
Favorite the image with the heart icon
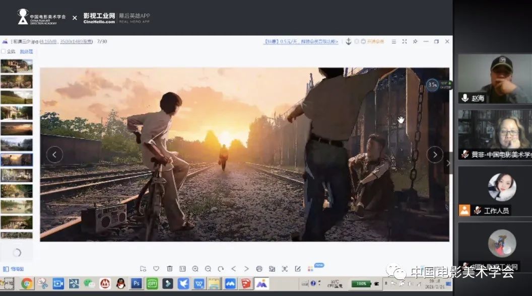pos(156,269)
